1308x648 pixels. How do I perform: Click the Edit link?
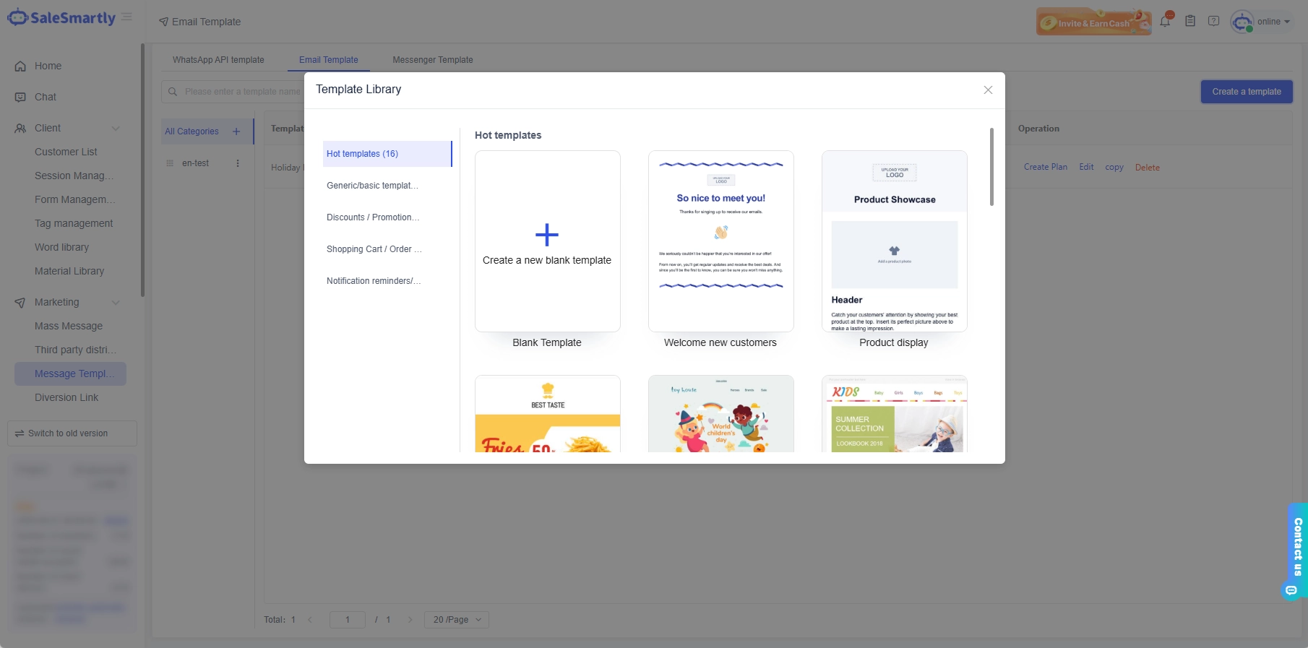(1087, 167)
